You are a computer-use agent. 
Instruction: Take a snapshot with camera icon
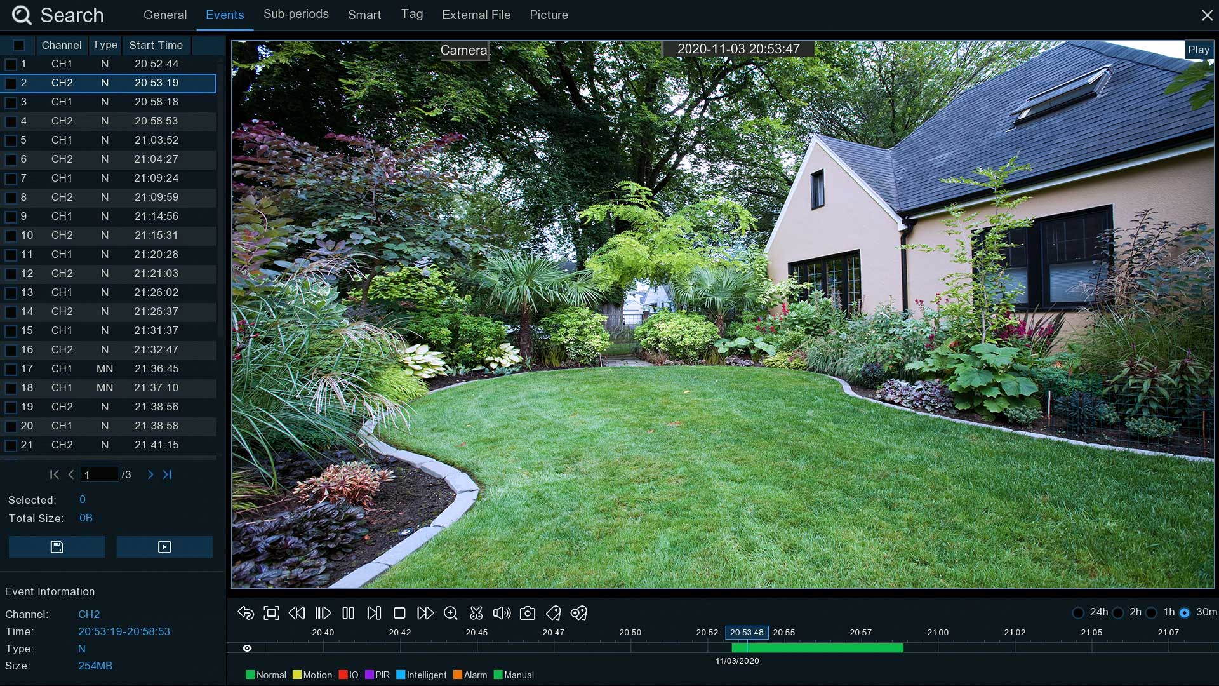[x=527, y=613]
